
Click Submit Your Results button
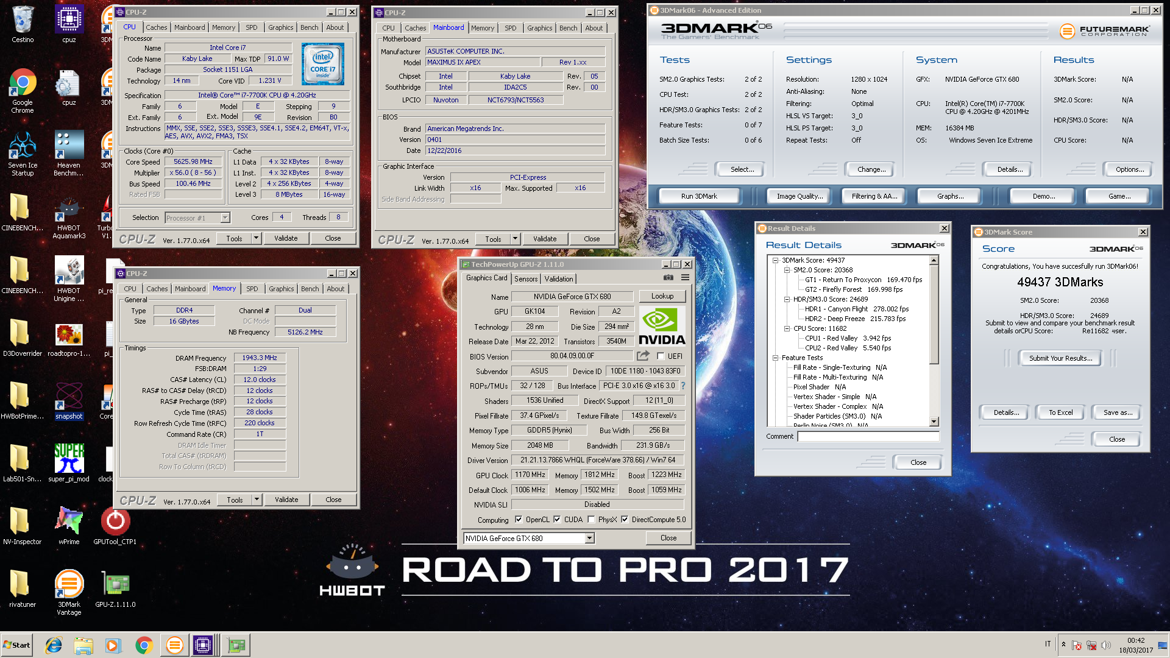1060,358
